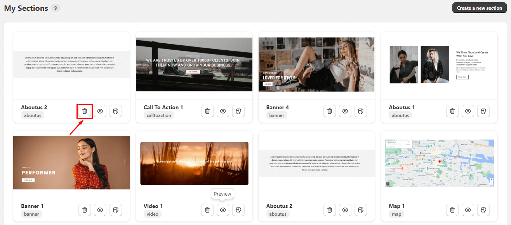The image size is (511, 225).
Task: Click the section count badge beside My Sections
Action: coord(56,8)
